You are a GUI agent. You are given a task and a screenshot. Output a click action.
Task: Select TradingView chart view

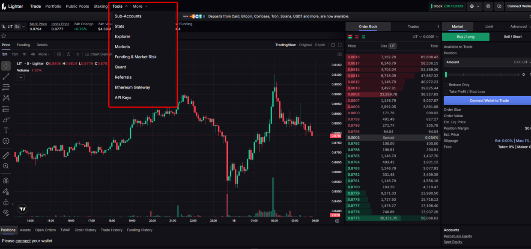pyautogui.click(x=285, y=45)
